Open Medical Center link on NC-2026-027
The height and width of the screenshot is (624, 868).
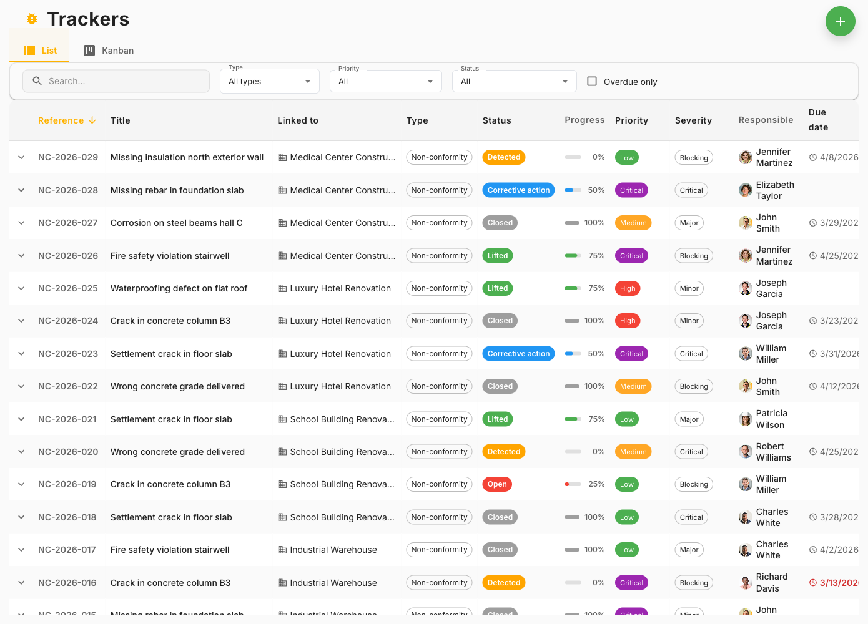pyautogui.click(x=342, y=223)
